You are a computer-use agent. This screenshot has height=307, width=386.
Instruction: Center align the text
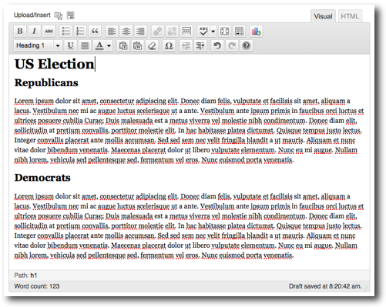click(126, 32)
